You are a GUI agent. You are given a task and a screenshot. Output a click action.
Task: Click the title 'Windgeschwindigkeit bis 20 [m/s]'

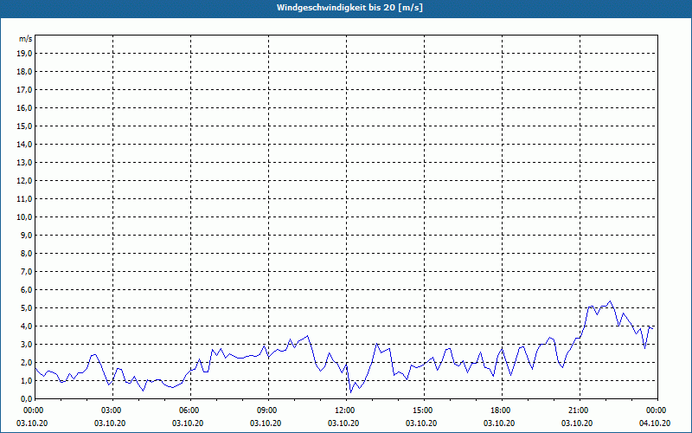pyautogui.click(x=349, y=8)
